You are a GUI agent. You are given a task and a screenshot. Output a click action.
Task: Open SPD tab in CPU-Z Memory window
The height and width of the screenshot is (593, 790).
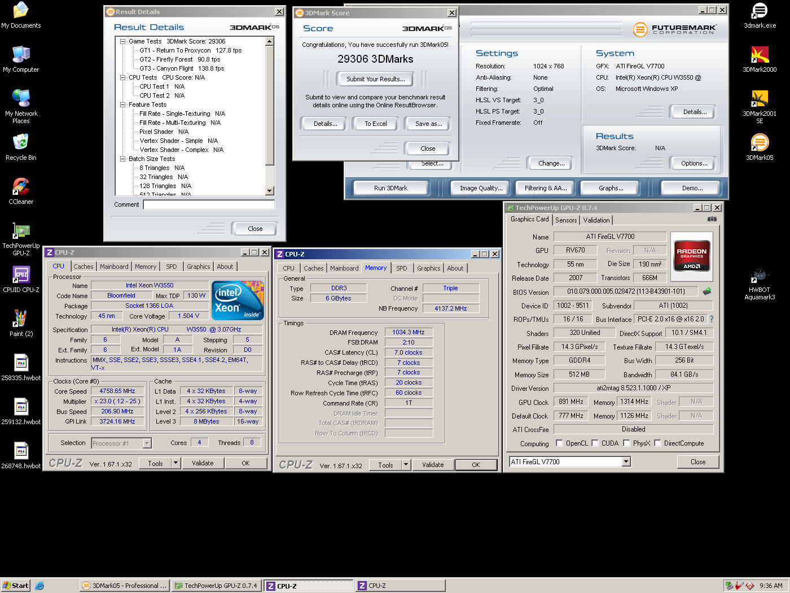tap(402, 268)
